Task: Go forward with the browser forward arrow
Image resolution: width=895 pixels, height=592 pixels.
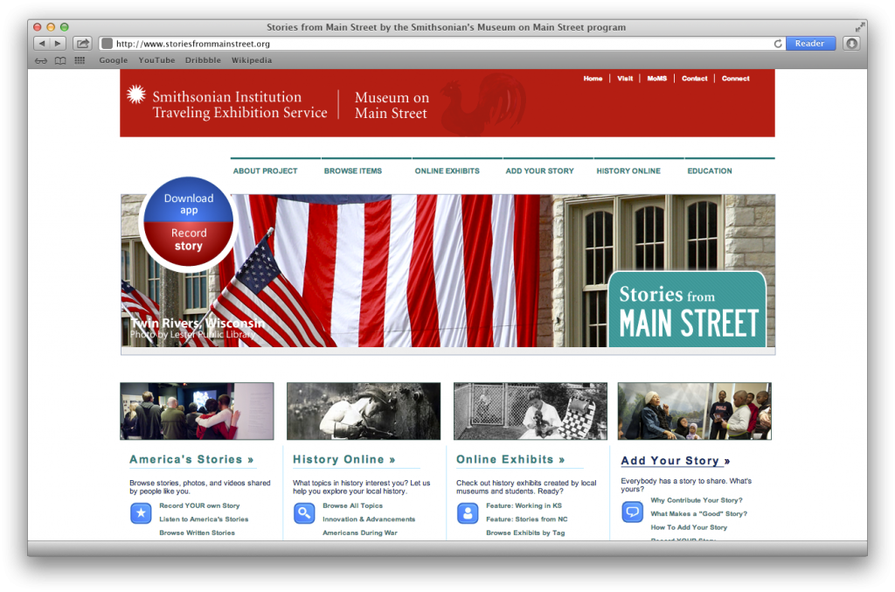Action: pyautogui.click(x=58, y=44)
